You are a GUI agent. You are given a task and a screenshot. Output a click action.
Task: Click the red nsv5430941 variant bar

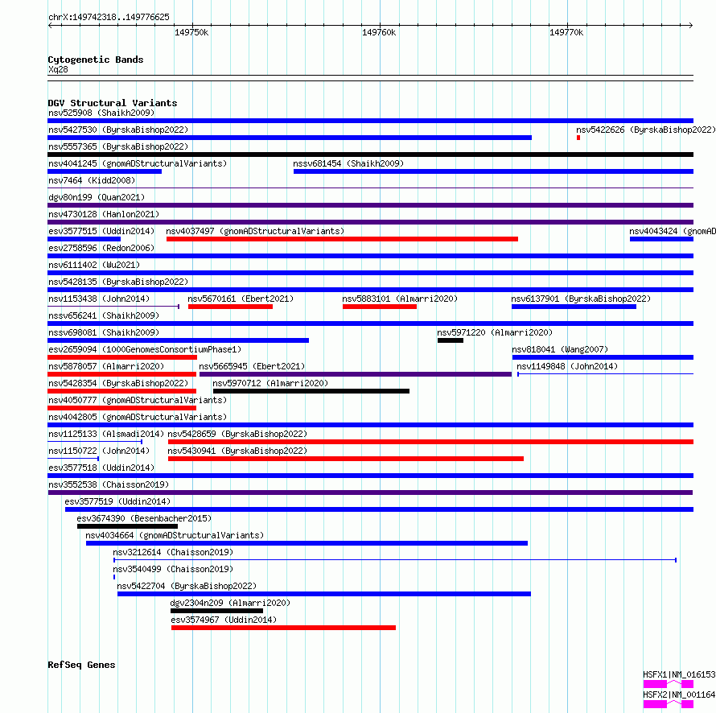coord(346,459)
